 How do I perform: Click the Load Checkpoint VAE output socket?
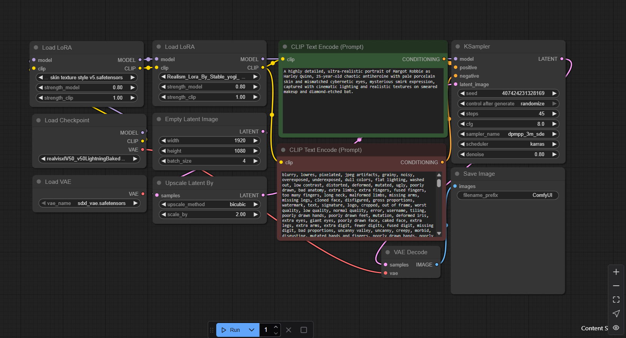tap(142, 150)
